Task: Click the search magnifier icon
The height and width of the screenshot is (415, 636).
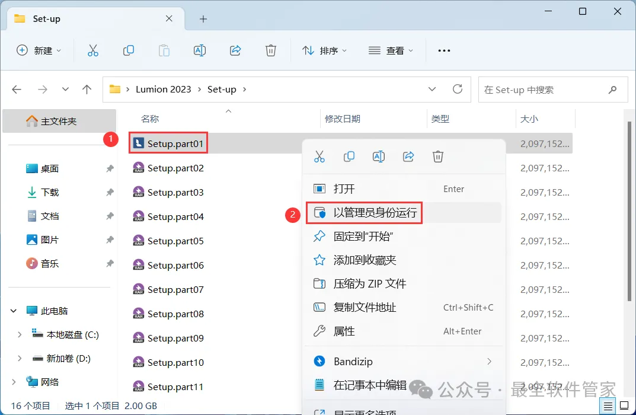Action: pyautogui.click(x=612, y=90)
